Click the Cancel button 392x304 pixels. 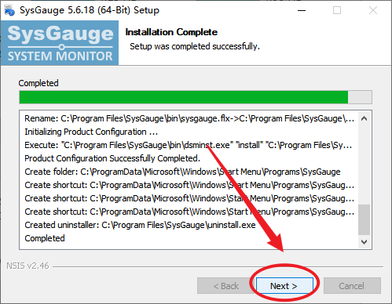tap(352, 286)
